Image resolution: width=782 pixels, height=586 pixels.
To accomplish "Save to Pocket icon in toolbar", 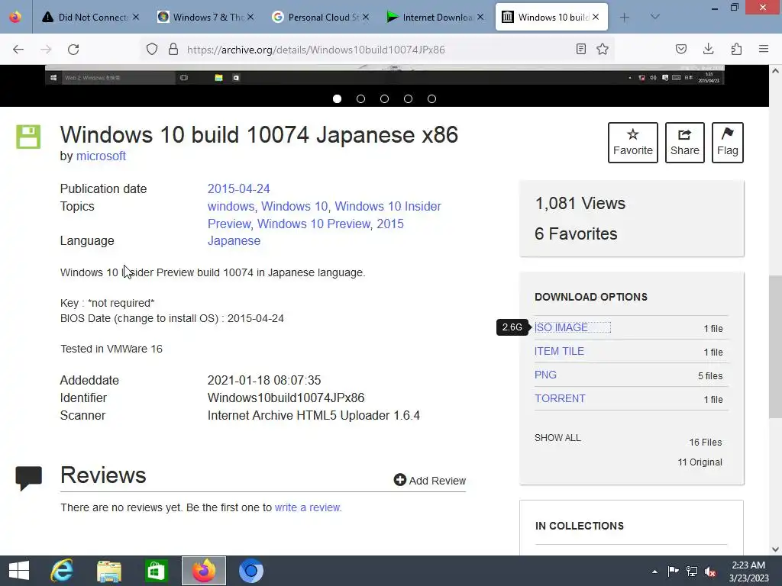I will pos(681,49).
